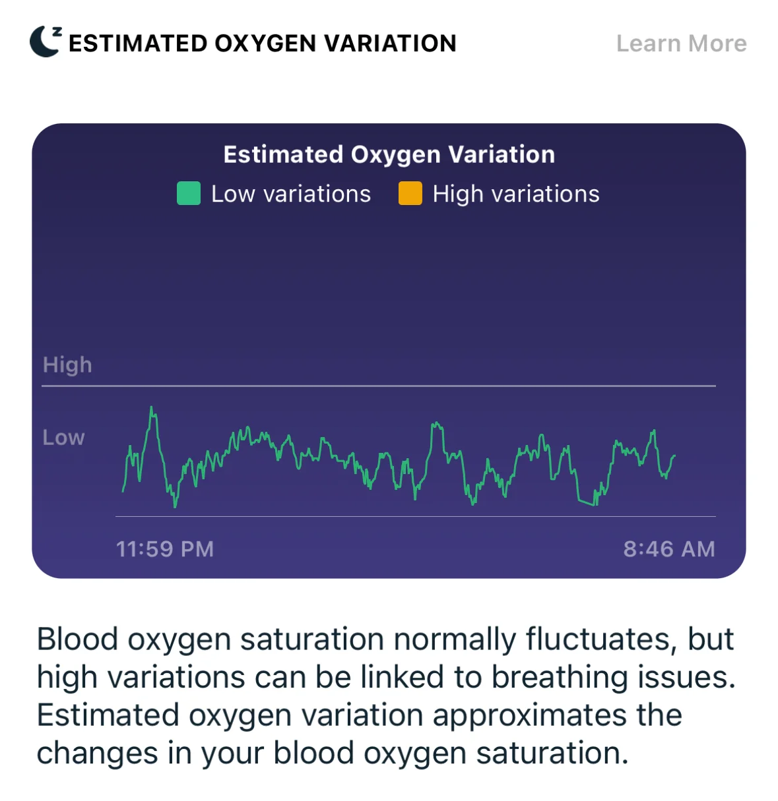The width and height of the screenshot is (778, 801).
Task: Click the left starting point of the green line
Action: (x=123, y=490)
